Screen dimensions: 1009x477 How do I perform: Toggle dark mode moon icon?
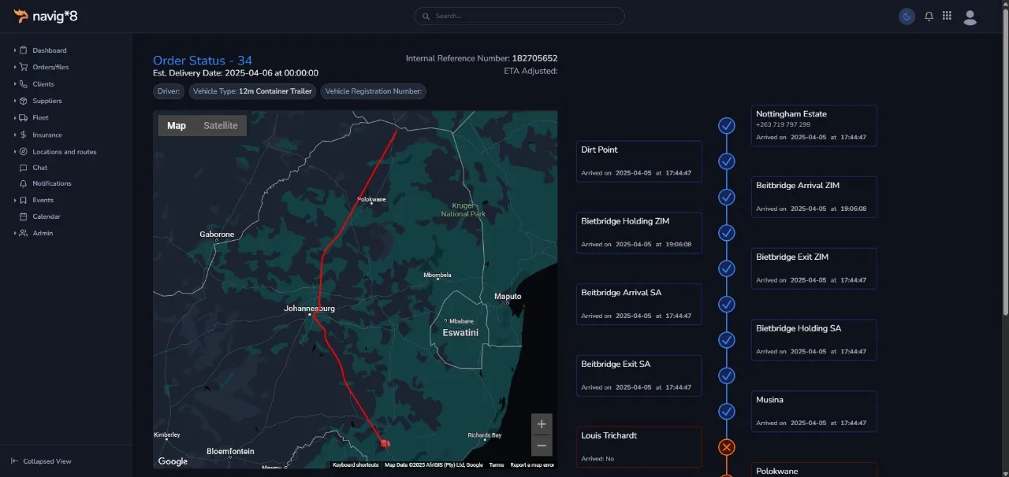[x=907, y=16]
